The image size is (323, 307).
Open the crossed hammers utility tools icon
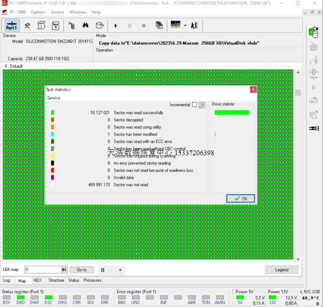click(x=27, y=25)
